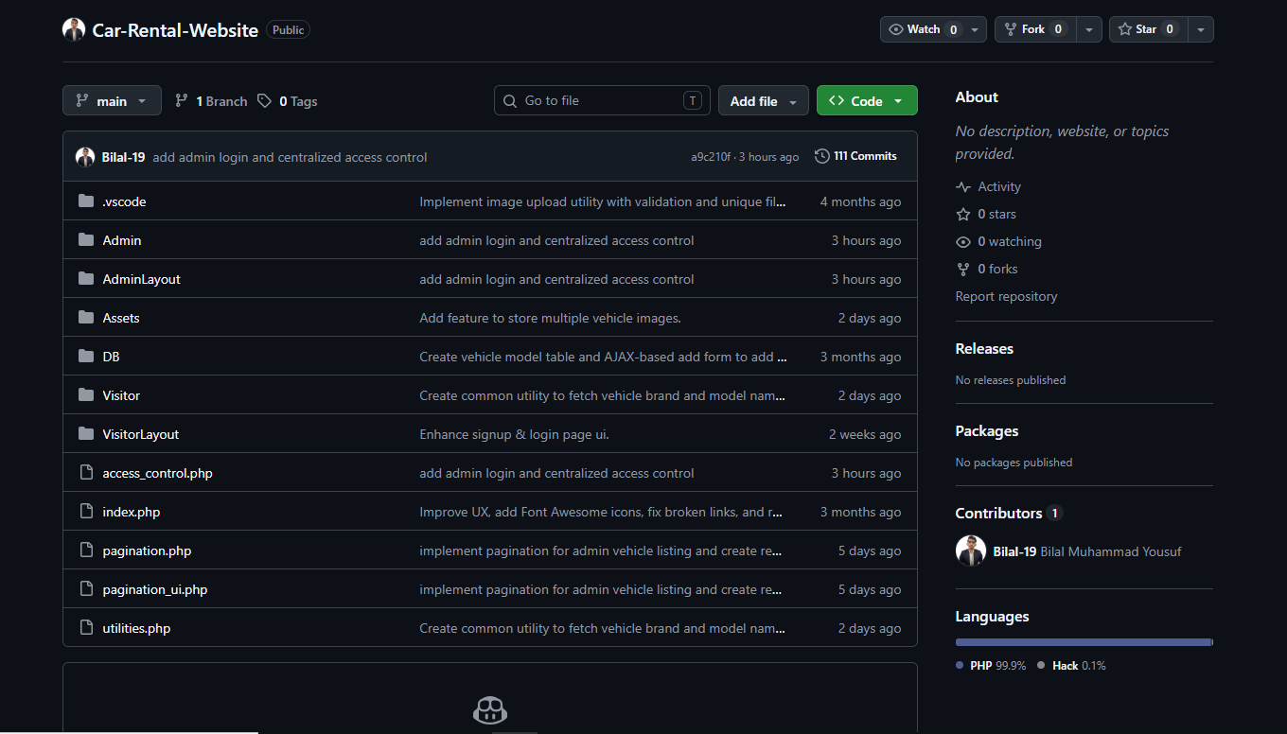
Task: Open commit hash a9c210f
Action: (x=711, y=157)
